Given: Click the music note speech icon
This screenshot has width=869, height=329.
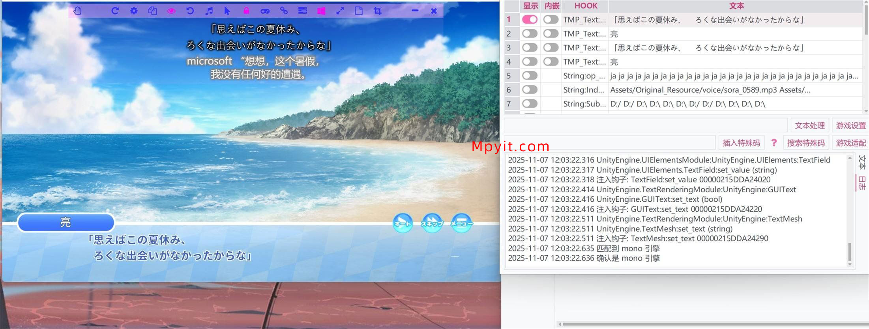Looking at the screenshot, I should point(209,11).
